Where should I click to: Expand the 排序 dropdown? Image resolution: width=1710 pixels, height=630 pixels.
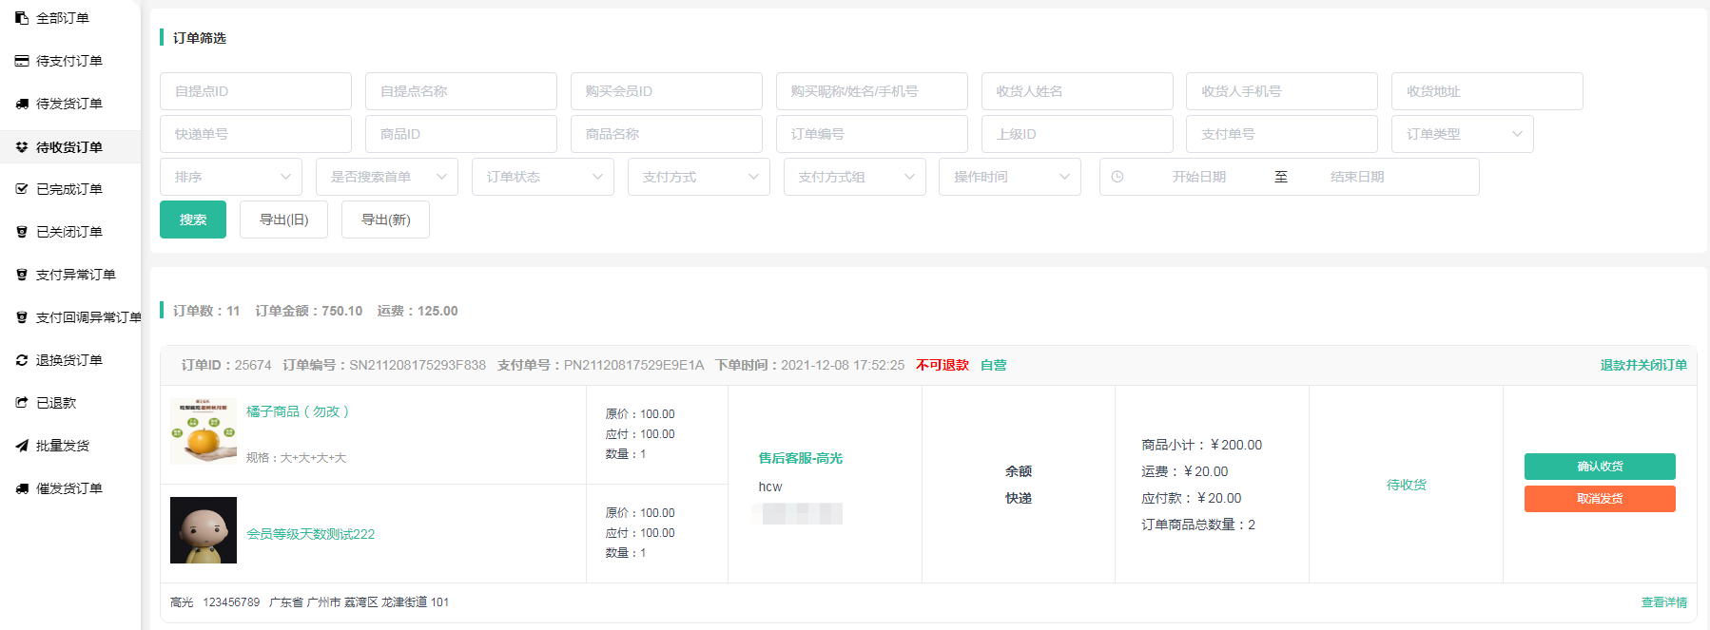(230, 177)
